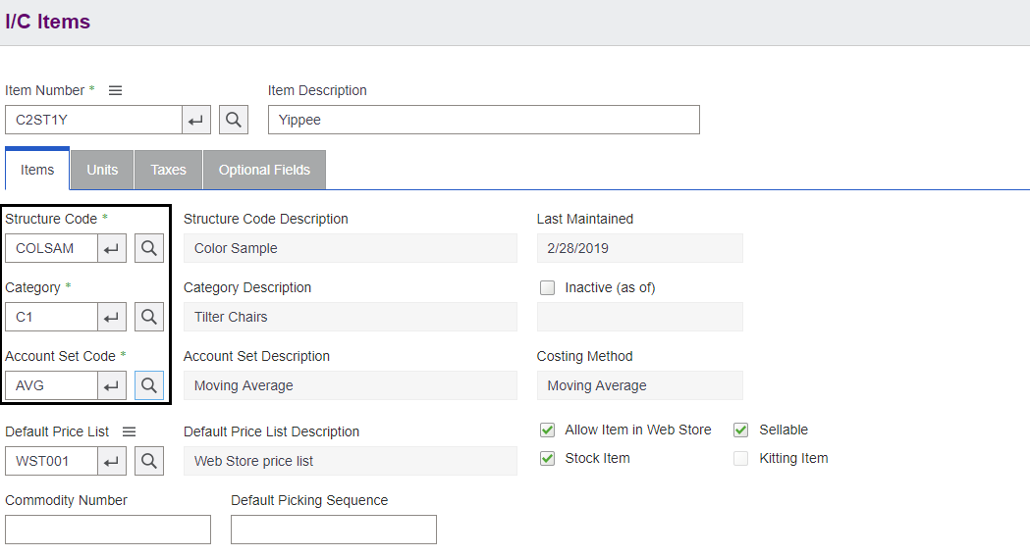
Task: Uncheck the Sellable checkbox
Action: [741, 430]
